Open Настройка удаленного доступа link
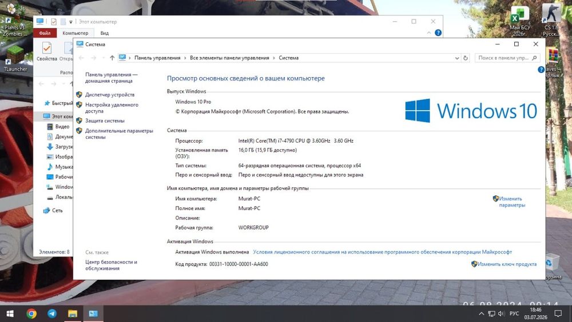Image resolution: width=572 pixels, height=322 pixels. (x=112, y=108)
